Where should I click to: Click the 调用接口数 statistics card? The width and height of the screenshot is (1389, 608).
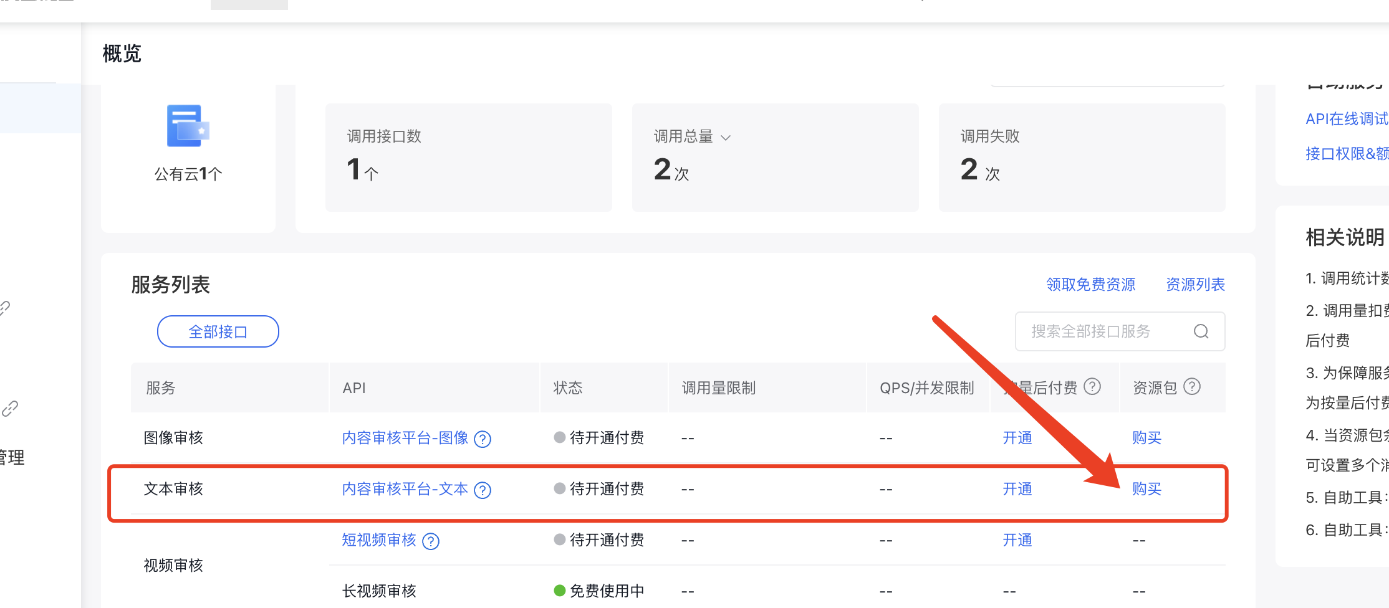469,158
